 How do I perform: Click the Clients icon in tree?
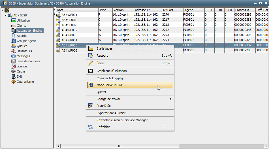tap(14, 25)
